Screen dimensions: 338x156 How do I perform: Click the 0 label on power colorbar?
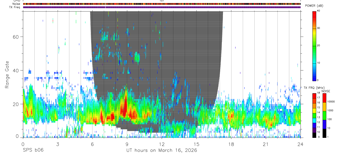[318, 80]
